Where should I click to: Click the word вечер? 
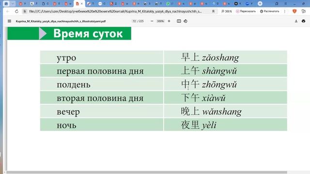68,112
